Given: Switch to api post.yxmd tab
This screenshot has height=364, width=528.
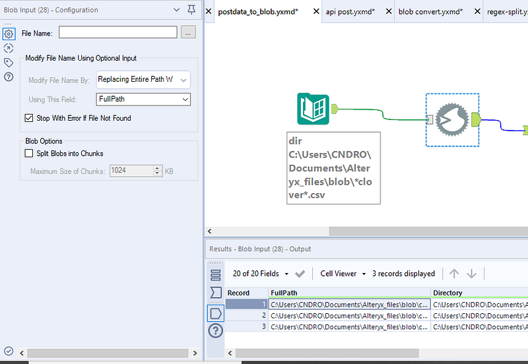Looking at the screenshot, I should pyautogui.click(x=350, y=12).
